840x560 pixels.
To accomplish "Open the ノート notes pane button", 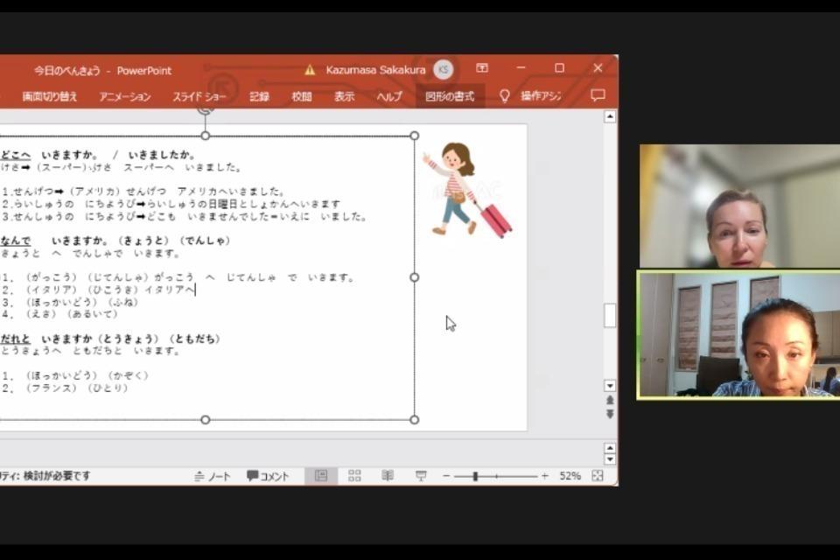I will tap(213, 476).
